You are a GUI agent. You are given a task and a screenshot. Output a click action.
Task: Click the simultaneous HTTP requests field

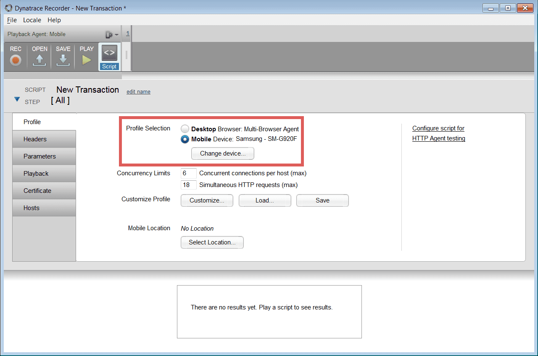tap(189, 185)
